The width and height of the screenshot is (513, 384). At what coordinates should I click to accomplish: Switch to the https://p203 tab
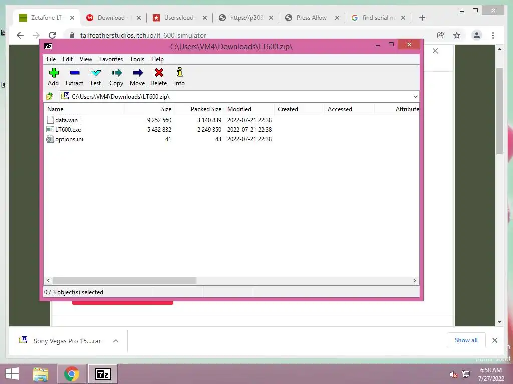[246, 18]
